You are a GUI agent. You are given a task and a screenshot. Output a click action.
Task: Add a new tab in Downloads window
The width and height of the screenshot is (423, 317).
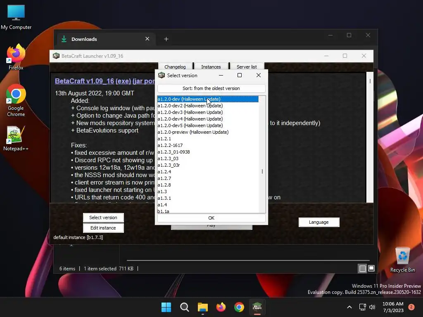coord(166,39)
